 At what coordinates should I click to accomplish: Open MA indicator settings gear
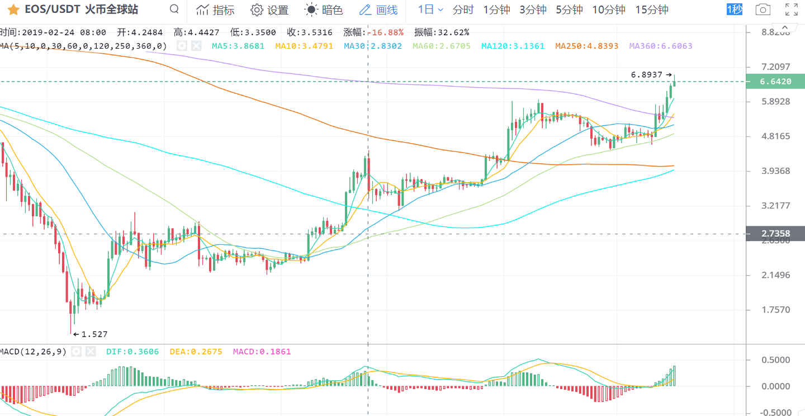click(182, 46)
